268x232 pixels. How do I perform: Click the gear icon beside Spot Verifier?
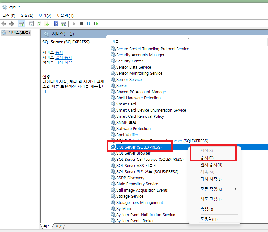(113, 135)
